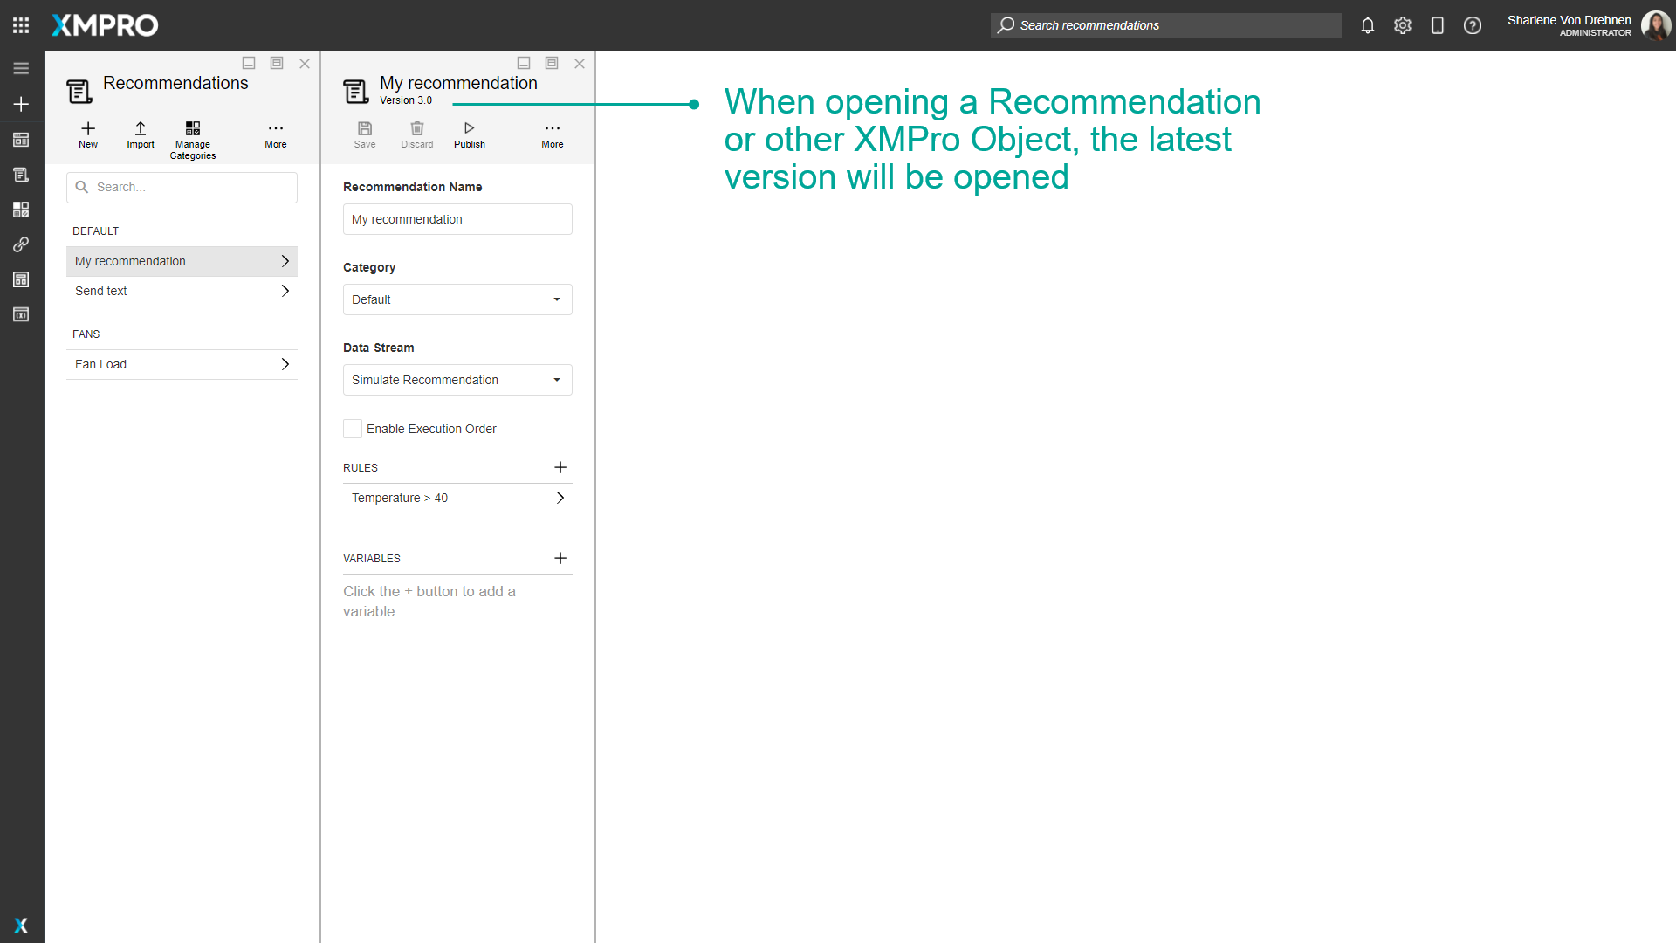Viewport: 1676px width, 943px height.
Task: Expand the Temperature > 40 rule
Action: [457, 498]
